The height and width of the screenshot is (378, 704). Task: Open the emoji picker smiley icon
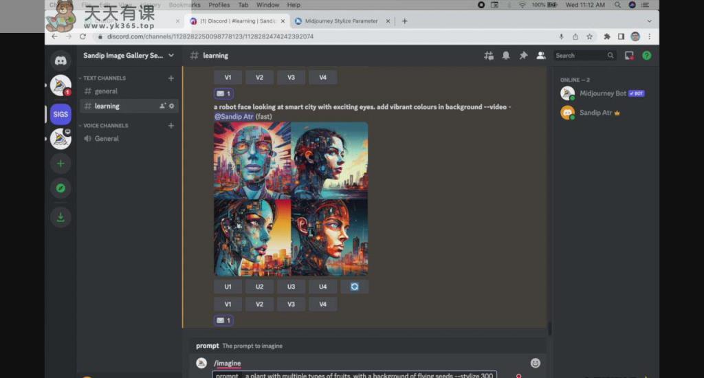pos(535,363)
